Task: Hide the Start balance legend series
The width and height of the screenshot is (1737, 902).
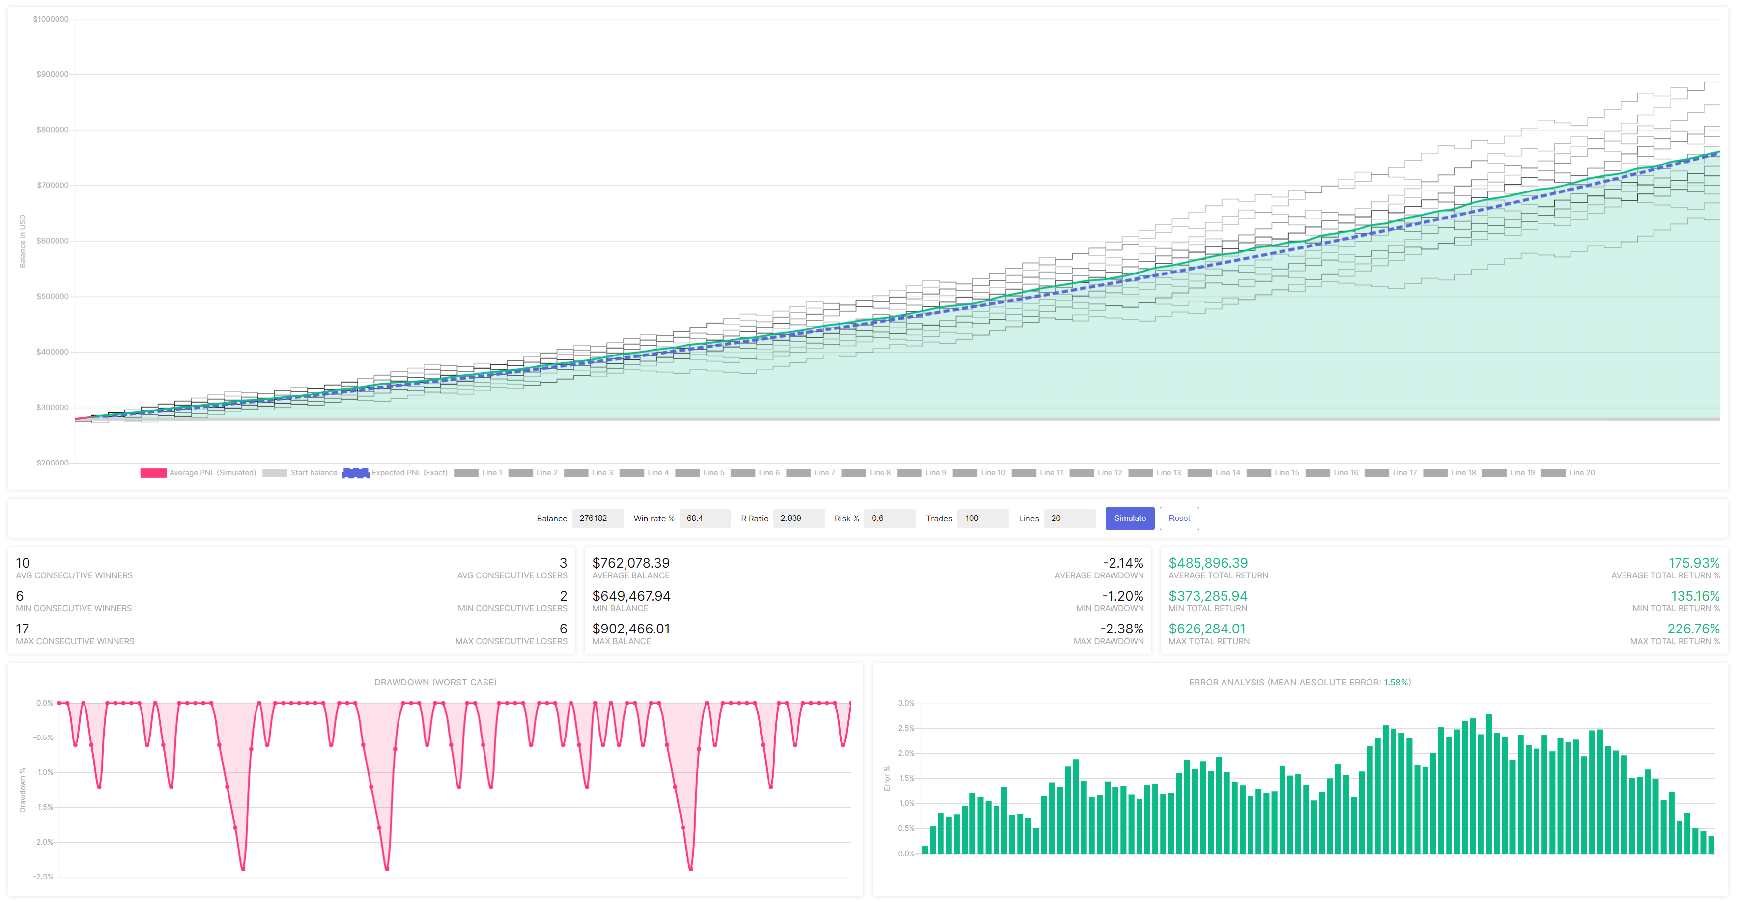Action: [300, 473]
